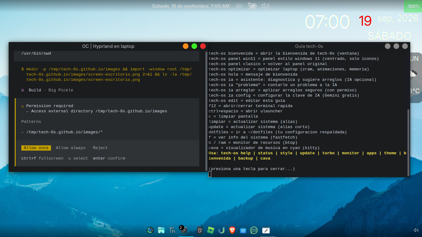Click the OC terminal window scrollbar
This screenshot has width=422, height=237.
tap(207, 111)
